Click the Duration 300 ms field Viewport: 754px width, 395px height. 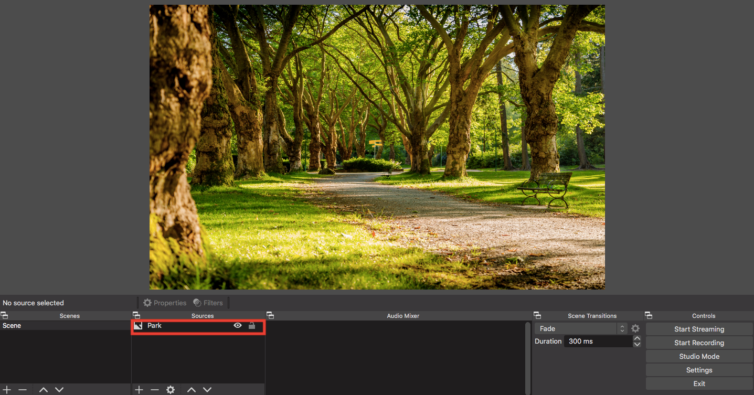tap(598, 341)
